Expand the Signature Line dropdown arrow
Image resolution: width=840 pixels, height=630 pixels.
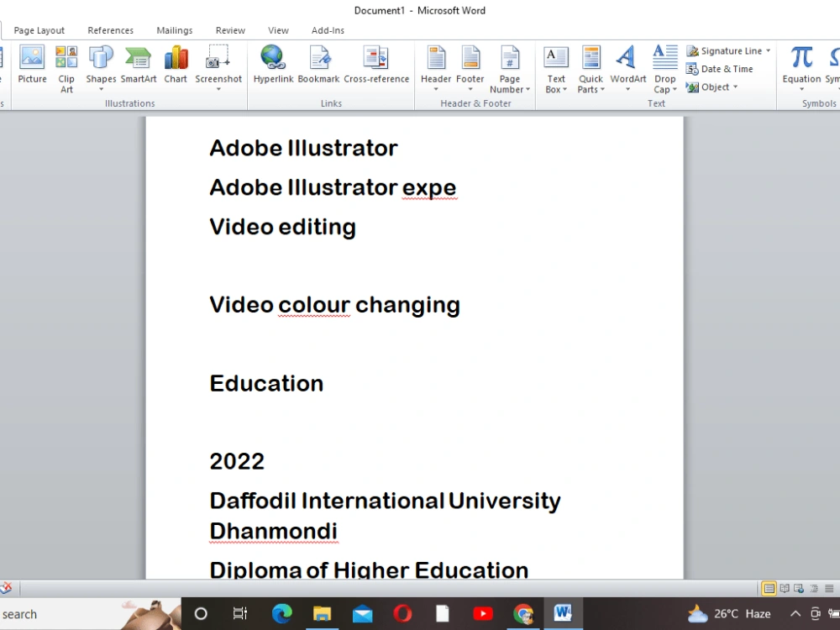[769, 51]
